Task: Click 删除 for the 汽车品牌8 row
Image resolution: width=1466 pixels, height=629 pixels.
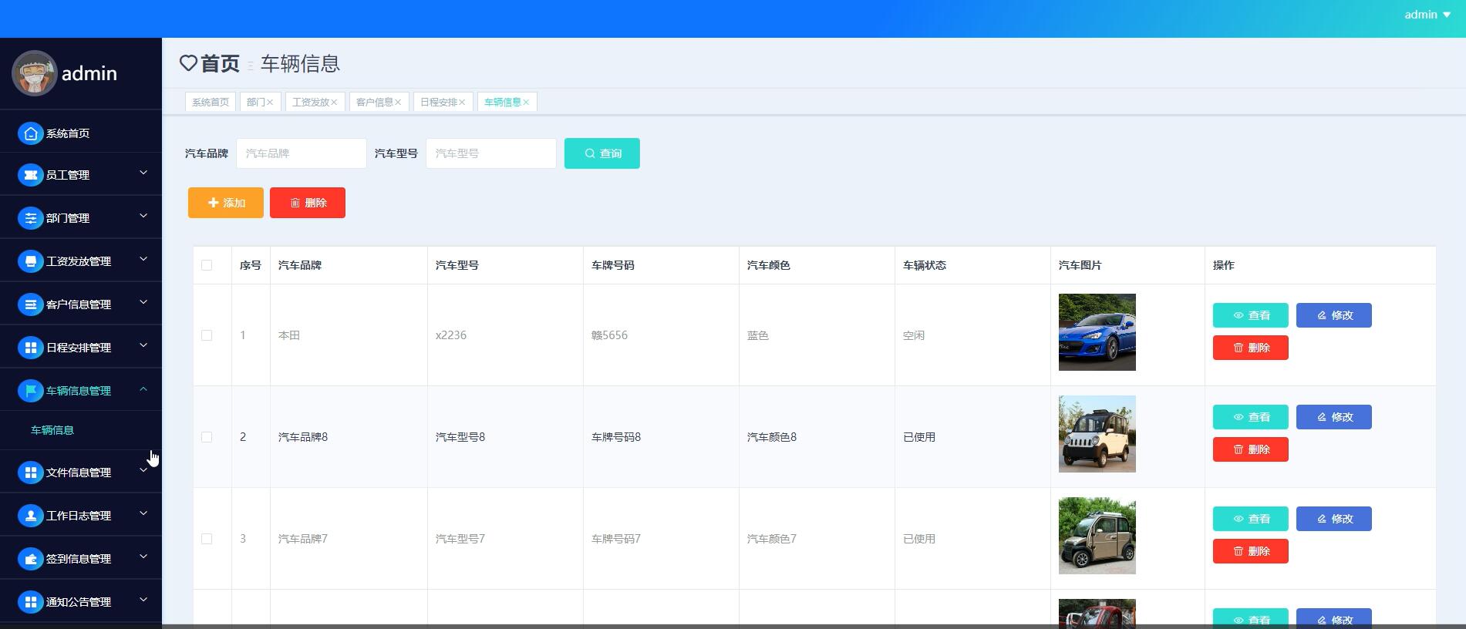Action: (1251, 449)
